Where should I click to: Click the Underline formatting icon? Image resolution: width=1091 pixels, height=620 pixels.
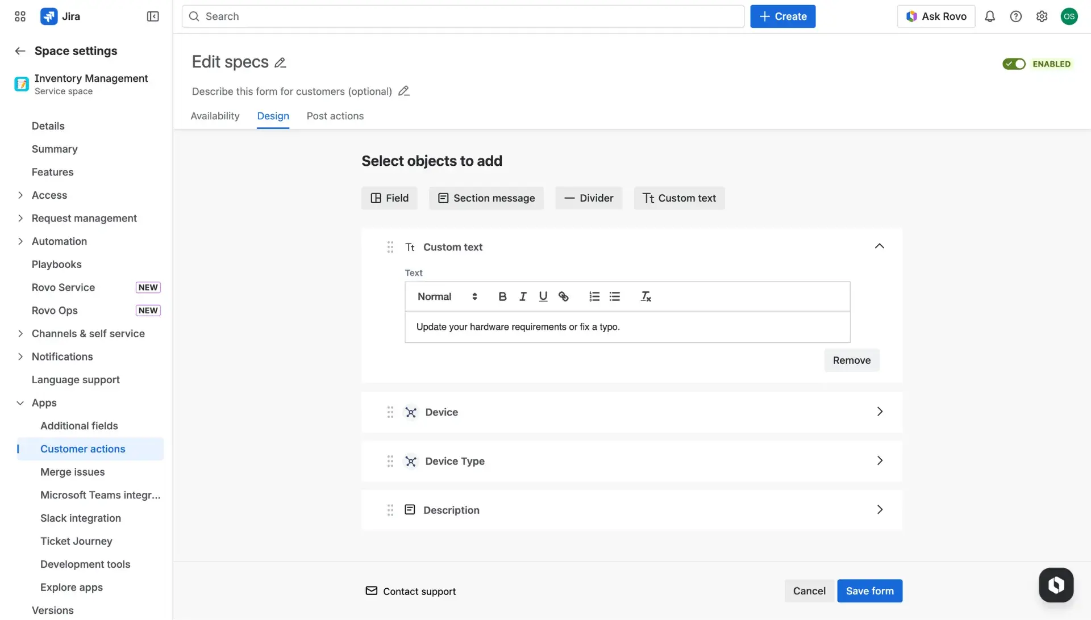pos(543,296)
